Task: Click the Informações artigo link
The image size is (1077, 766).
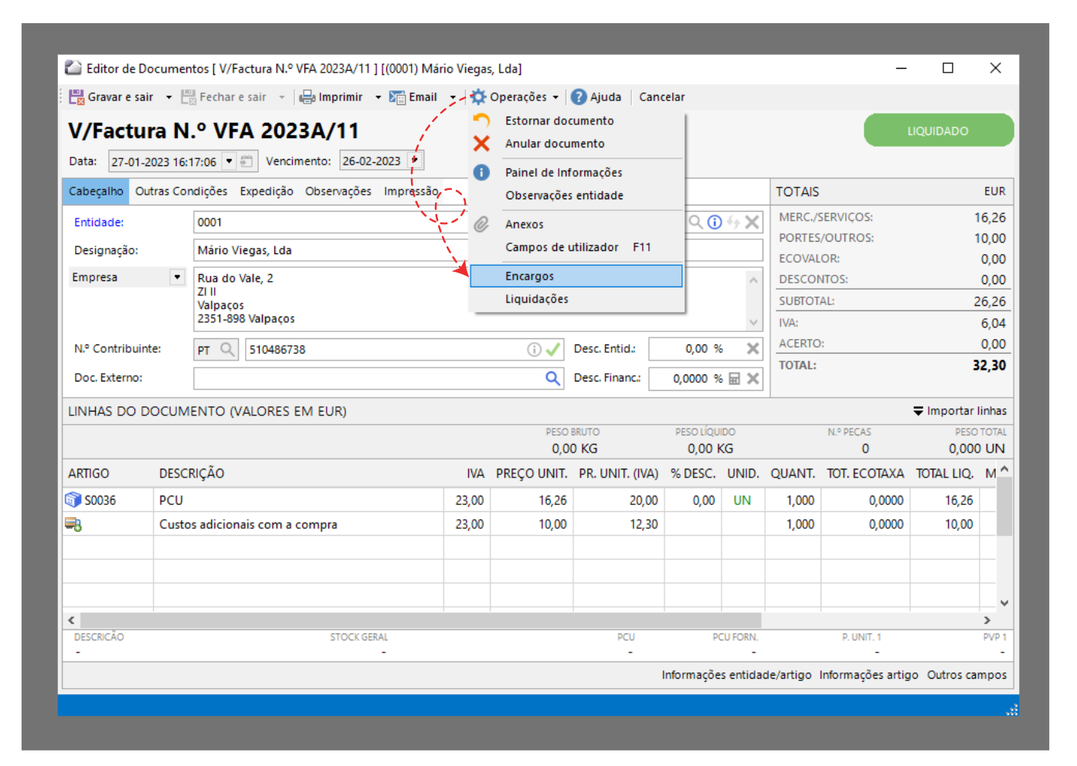Action: [x=868, y=675]
